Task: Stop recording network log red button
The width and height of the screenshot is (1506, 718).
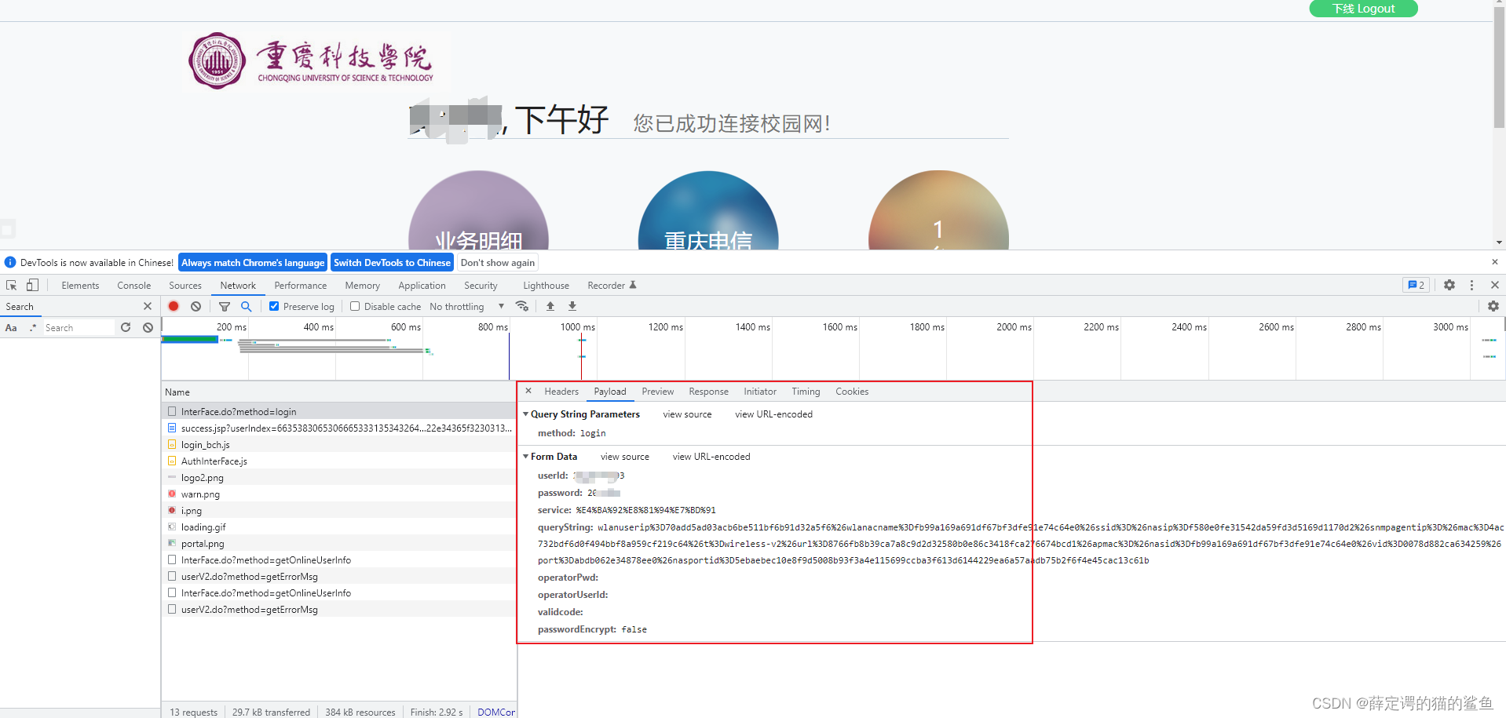Action: coord(174,306)
